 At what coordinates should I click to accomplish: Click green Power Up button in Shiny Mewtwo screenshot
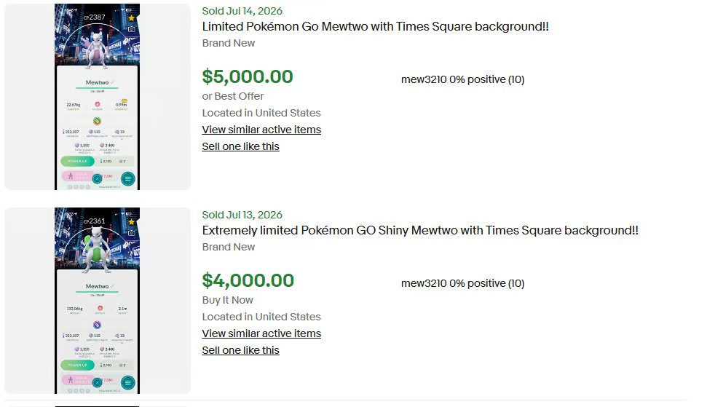[x=78, y=365]
